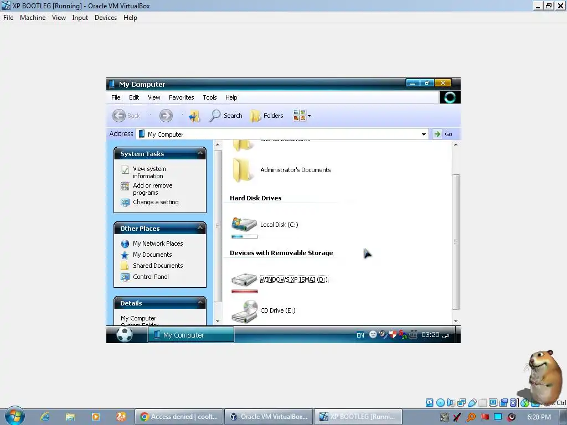Select the CD Drive (E:) icon

pos(245,311)
